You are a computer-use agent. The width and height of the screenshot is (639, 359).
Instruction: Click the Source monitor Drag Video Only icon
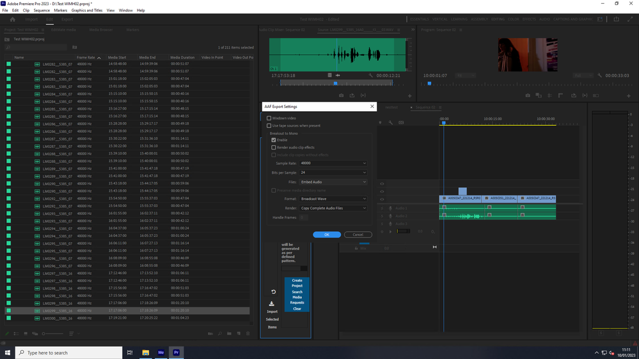coord(329,75)
